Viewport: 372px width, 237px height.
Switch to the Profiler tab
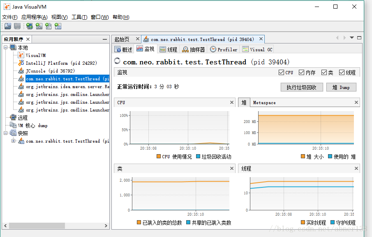point(224,49)
